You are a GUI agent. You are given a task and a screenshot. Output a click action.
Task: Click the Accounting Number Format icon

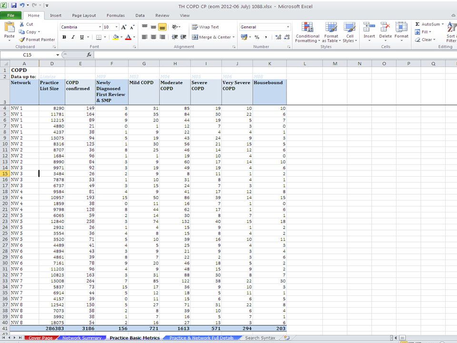(244, 37)
